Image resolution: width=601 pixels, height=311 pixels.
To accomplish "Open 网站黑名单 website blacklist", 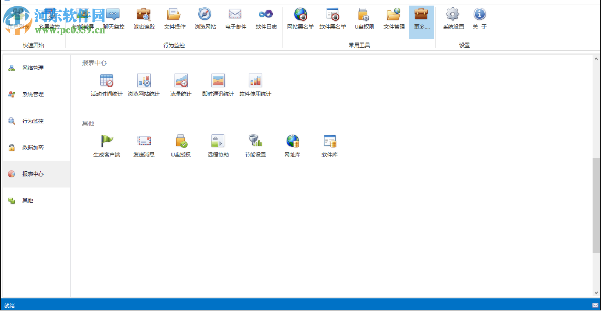I will (300, 19).
